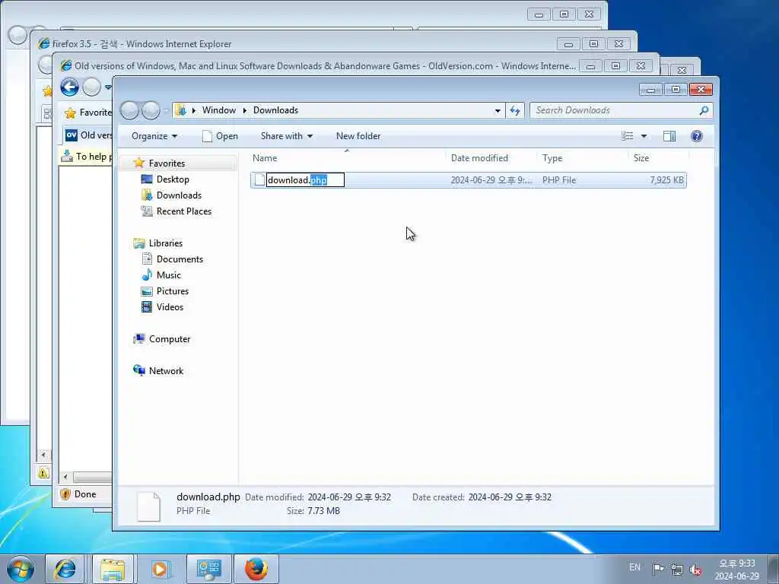The height and width of the screenshot is (584, 779).
Task: Minimize the Downloads Explorer window
Action: tap(651, 90)
